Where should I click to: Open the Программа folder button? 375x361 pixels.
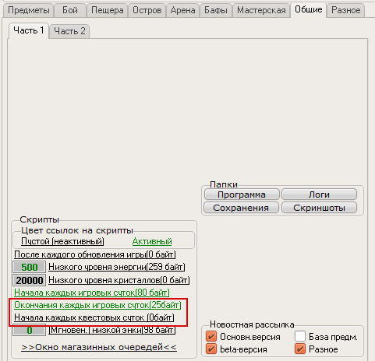pos(242,195)
